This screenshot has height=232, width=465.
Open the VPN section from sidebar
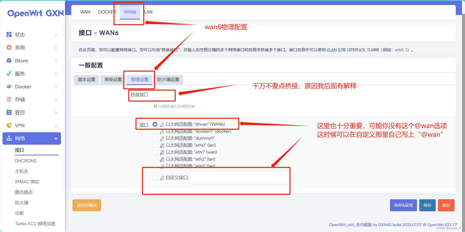19,125
